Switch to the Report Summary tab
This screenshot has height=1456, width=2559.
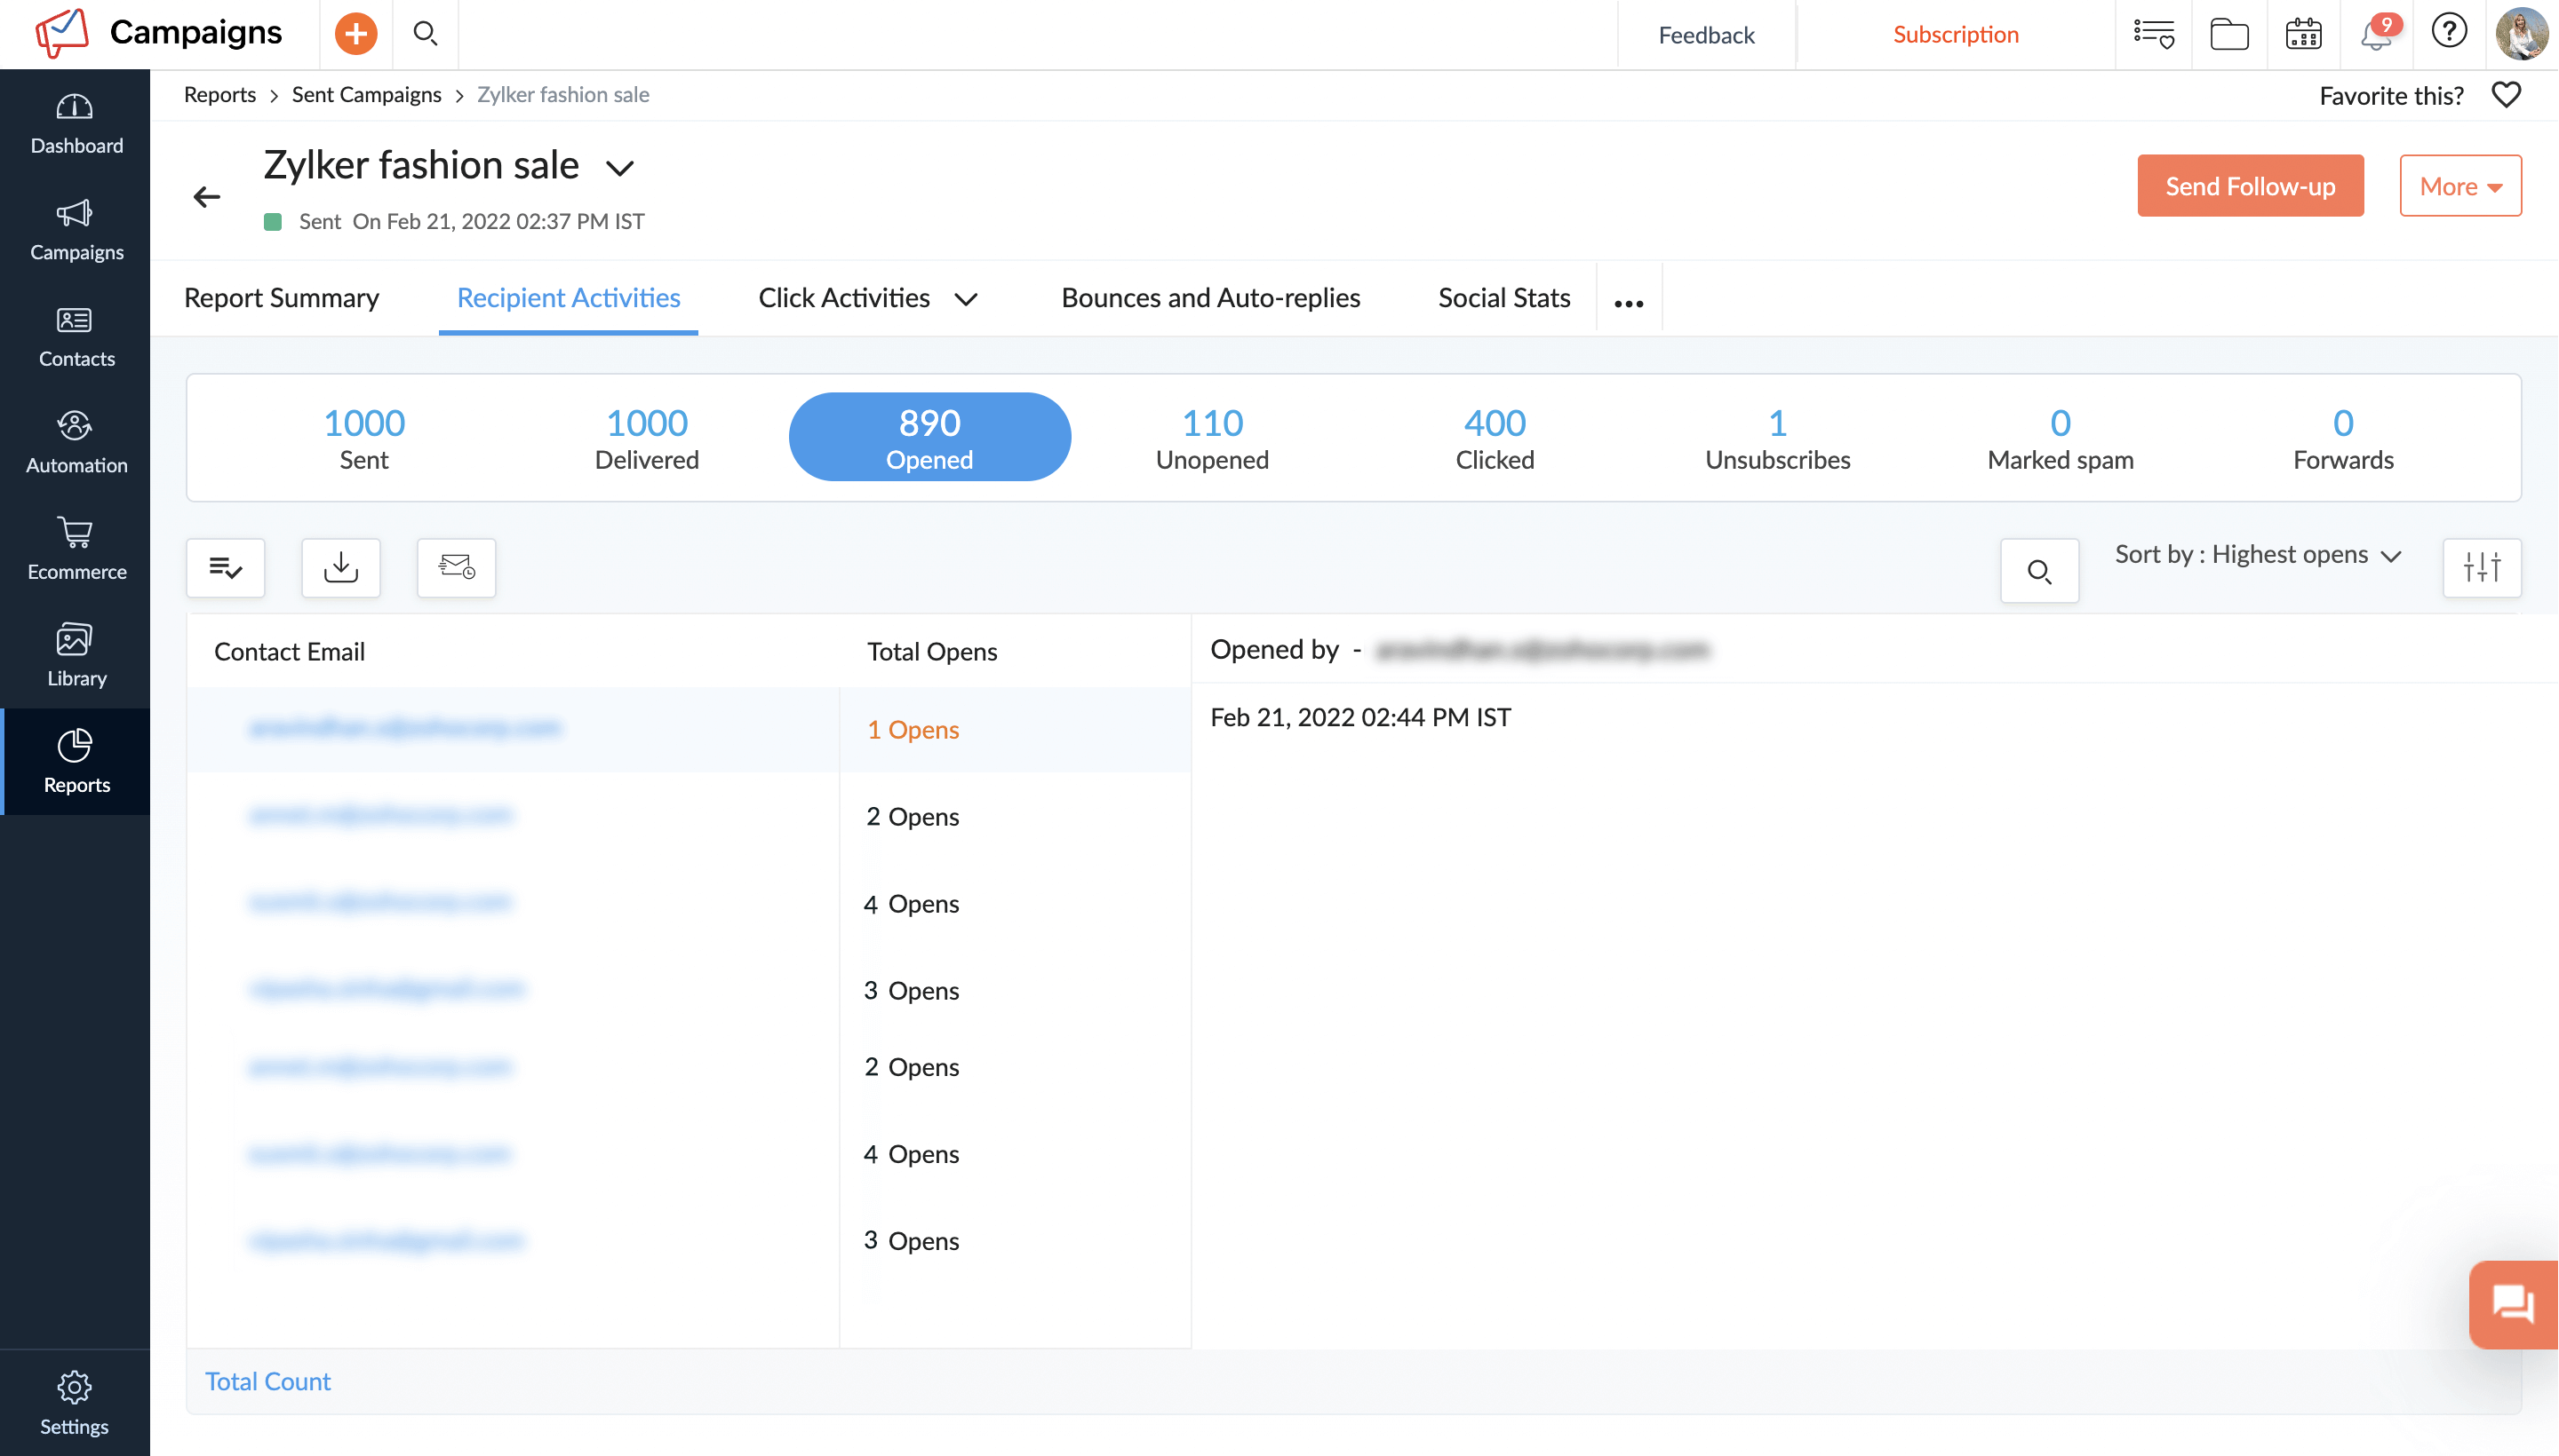pos(281,297)
